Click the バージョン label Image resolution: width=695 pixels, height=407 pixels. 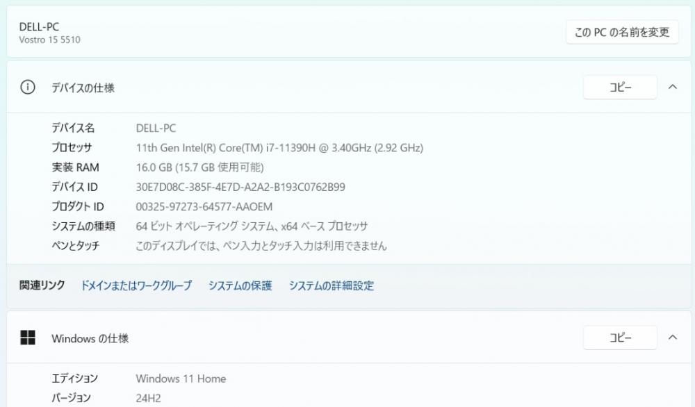[71, 398]
